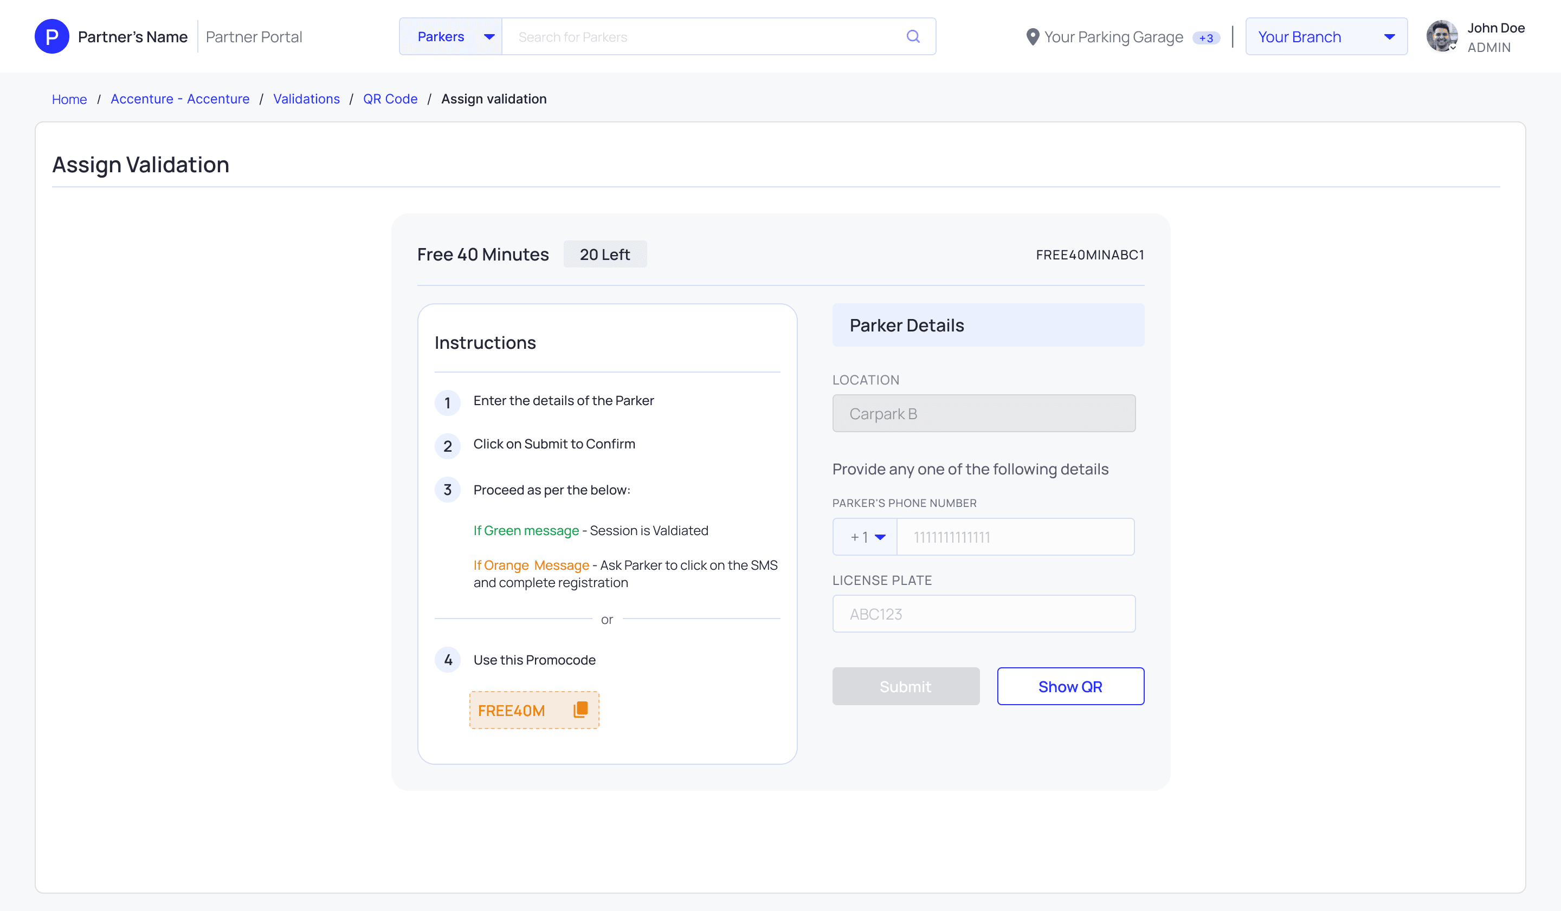
Task: Click the blue P partner logo
Action: [52, 36]
